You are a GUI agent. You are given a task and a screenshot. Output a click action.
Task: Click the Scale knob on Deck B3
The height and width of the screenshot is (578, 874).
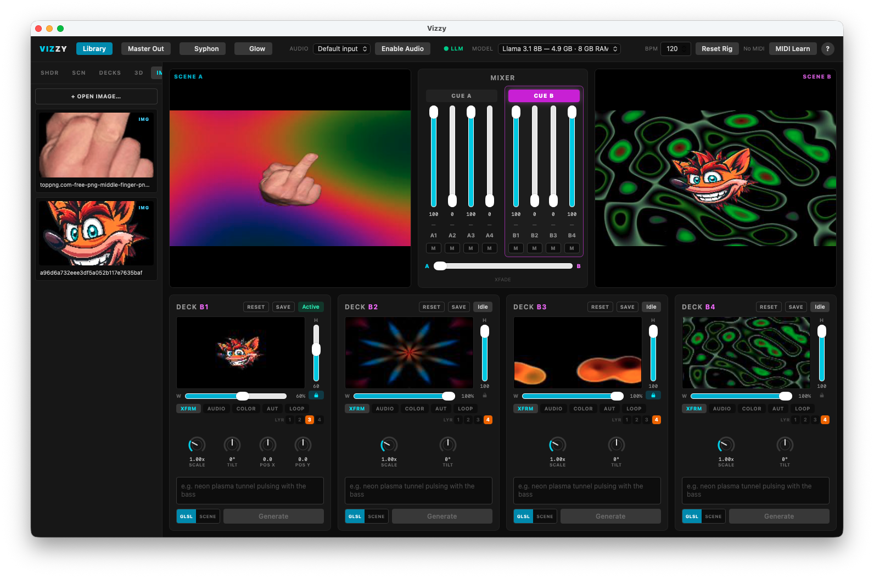558,444
